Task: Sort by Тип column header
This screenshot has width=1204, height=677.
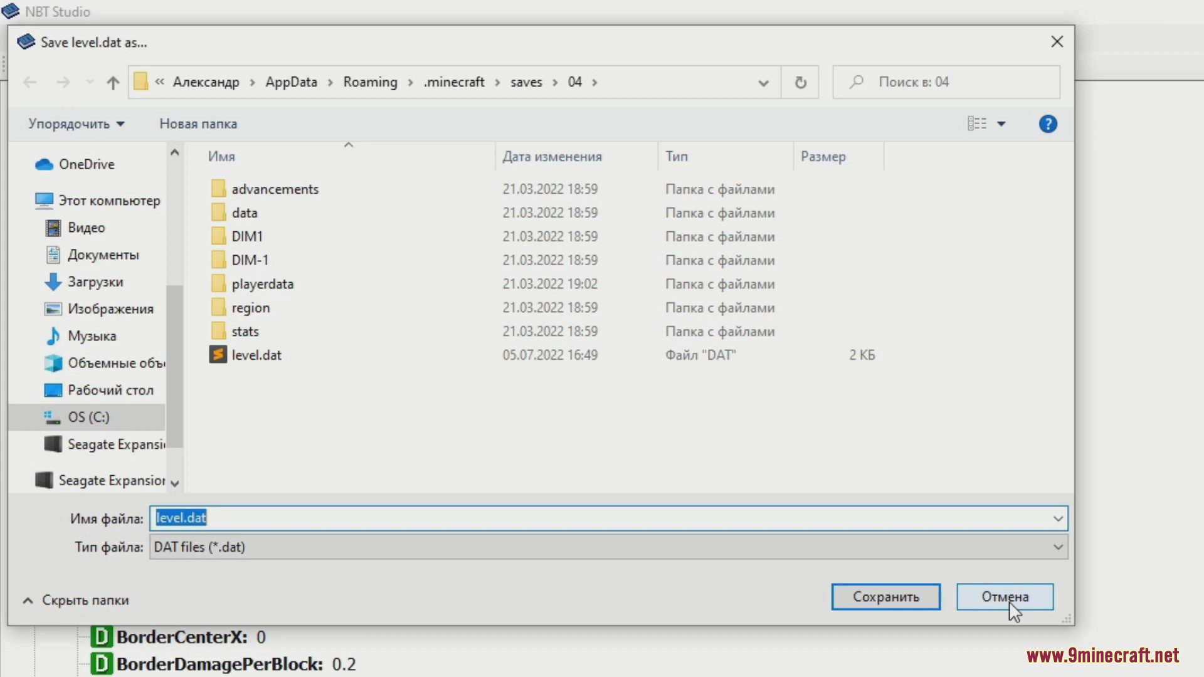Action: point(676,156)
